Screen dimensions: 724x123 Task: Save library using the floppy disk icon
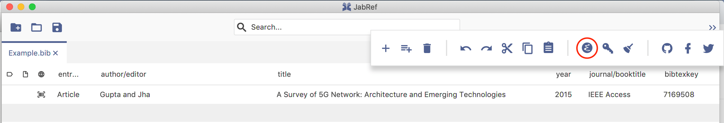[x=57, y=27]
